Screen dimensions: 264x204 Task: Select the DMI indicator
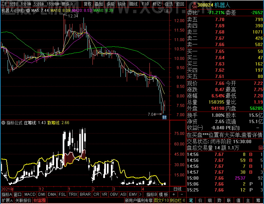(42, 194)
